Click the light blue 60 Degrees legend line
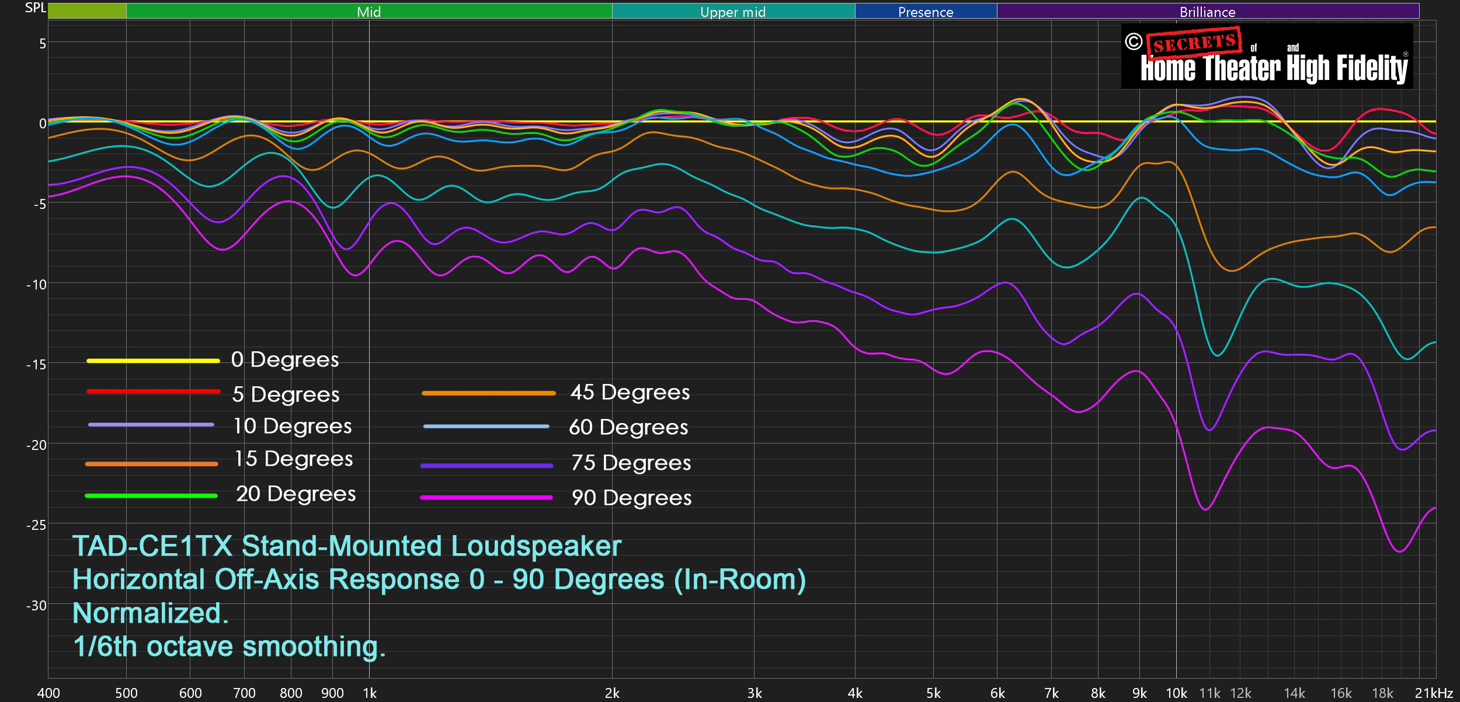 tap(486, 427)
